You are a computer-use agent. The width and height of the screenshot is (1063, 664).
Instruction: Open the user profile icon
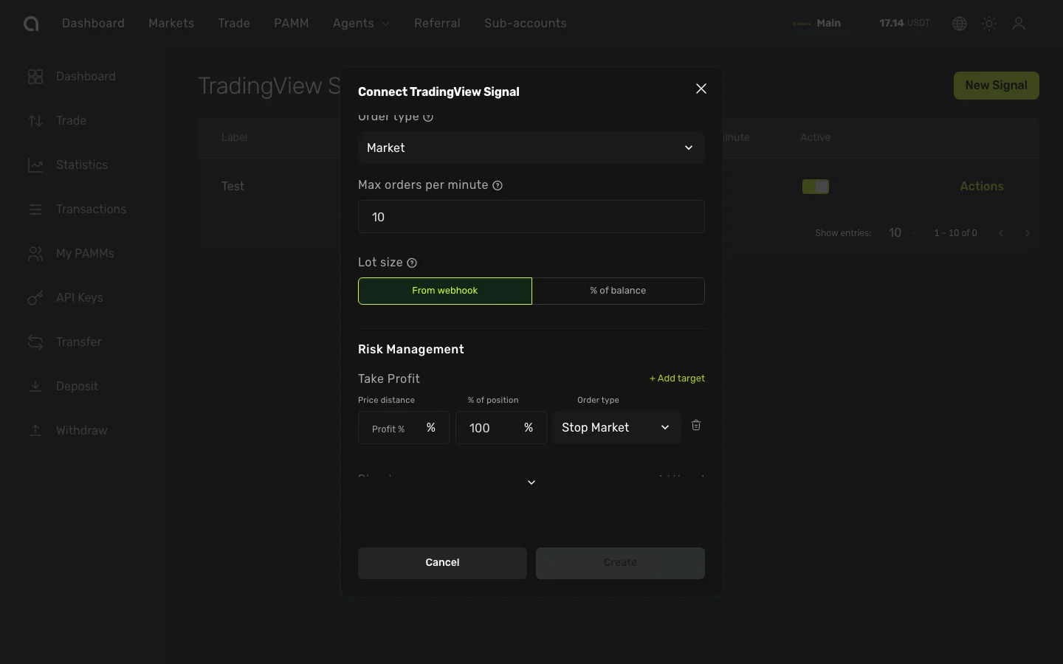(1019, 24)
